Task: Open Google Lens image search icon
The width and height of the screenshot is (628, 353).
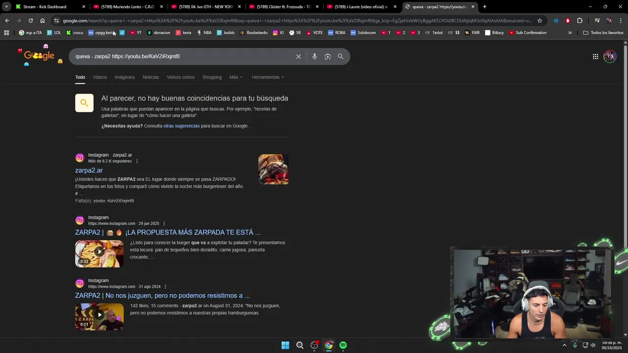Action: 328,56
